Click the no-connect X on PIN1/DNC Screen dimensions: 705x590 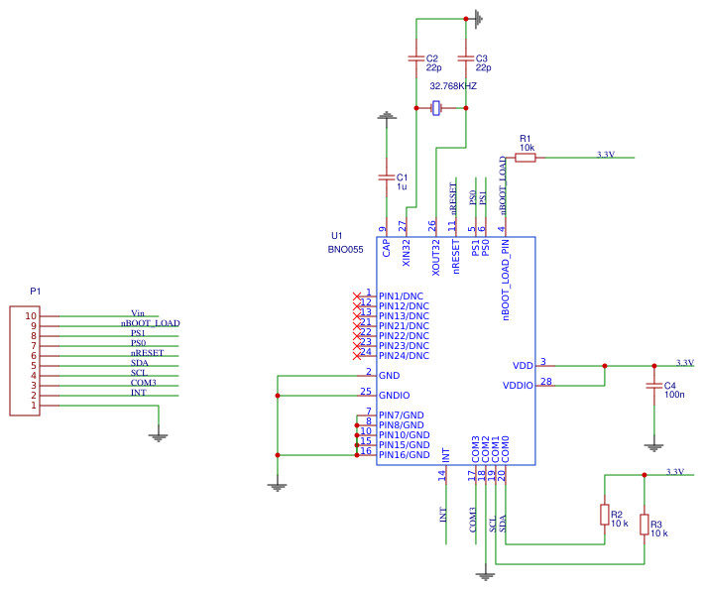pyautogui.click(x=358, y=296)
